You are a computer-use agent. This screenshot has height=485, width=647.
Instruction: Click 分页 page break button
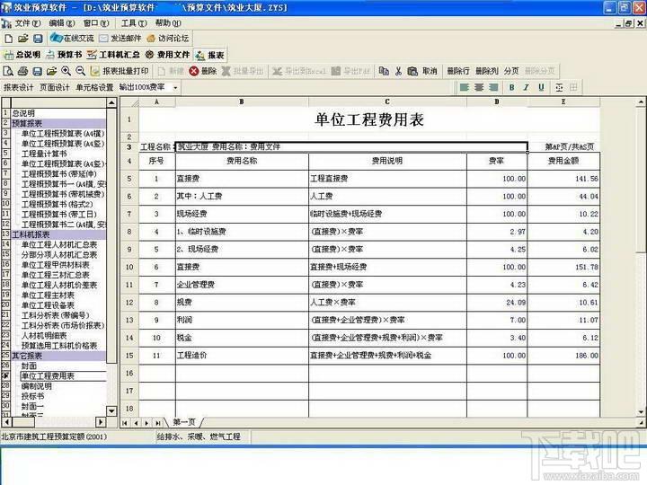pyautogui.click(x=511, y=71)
